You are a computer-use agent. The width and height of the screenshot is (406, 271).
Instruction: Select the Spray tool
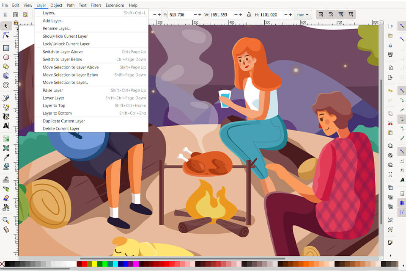pos(6,188)
